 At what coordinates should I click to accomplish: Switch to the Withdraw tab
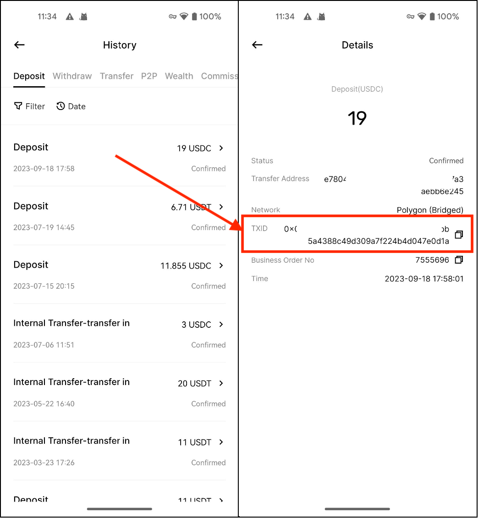tap(72, 76)
